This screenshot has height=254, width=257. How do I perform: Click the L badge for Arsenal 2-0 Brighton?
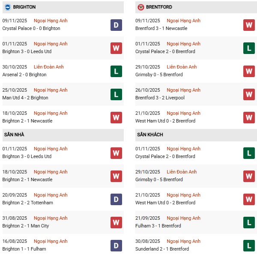click(x=116, y=71)
